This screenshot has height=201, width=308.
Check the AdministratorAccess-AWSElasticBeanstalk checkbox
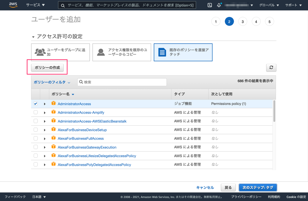36,121
